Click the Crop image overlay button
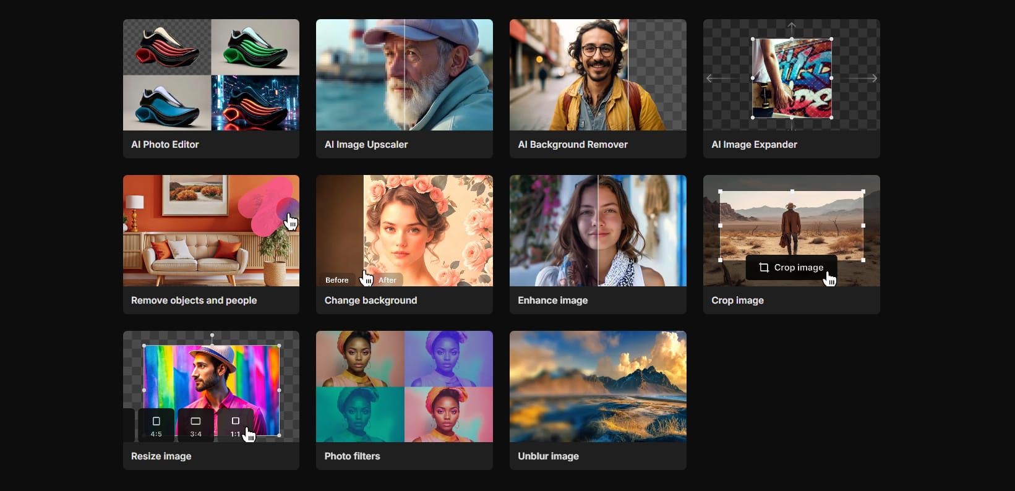This screenshot has height=491, width=1015. tap(791, 267)
